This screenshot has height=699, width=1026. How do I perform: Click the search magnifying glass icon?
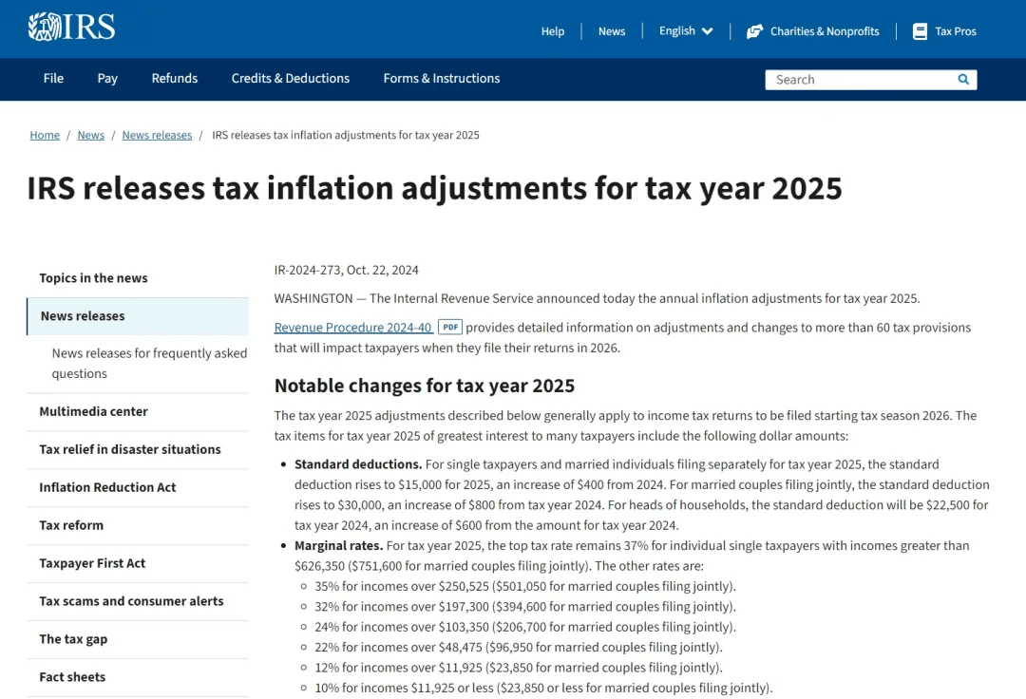(963, 80)
